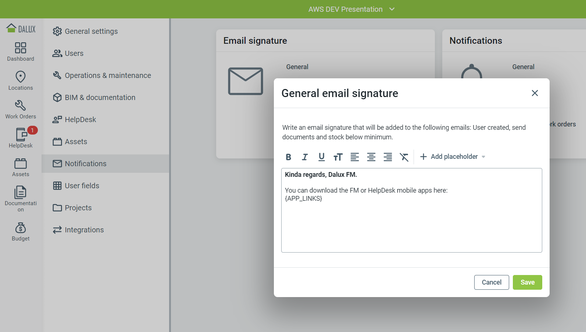Align signature text right
586x332 pixels.
[388, 157]
